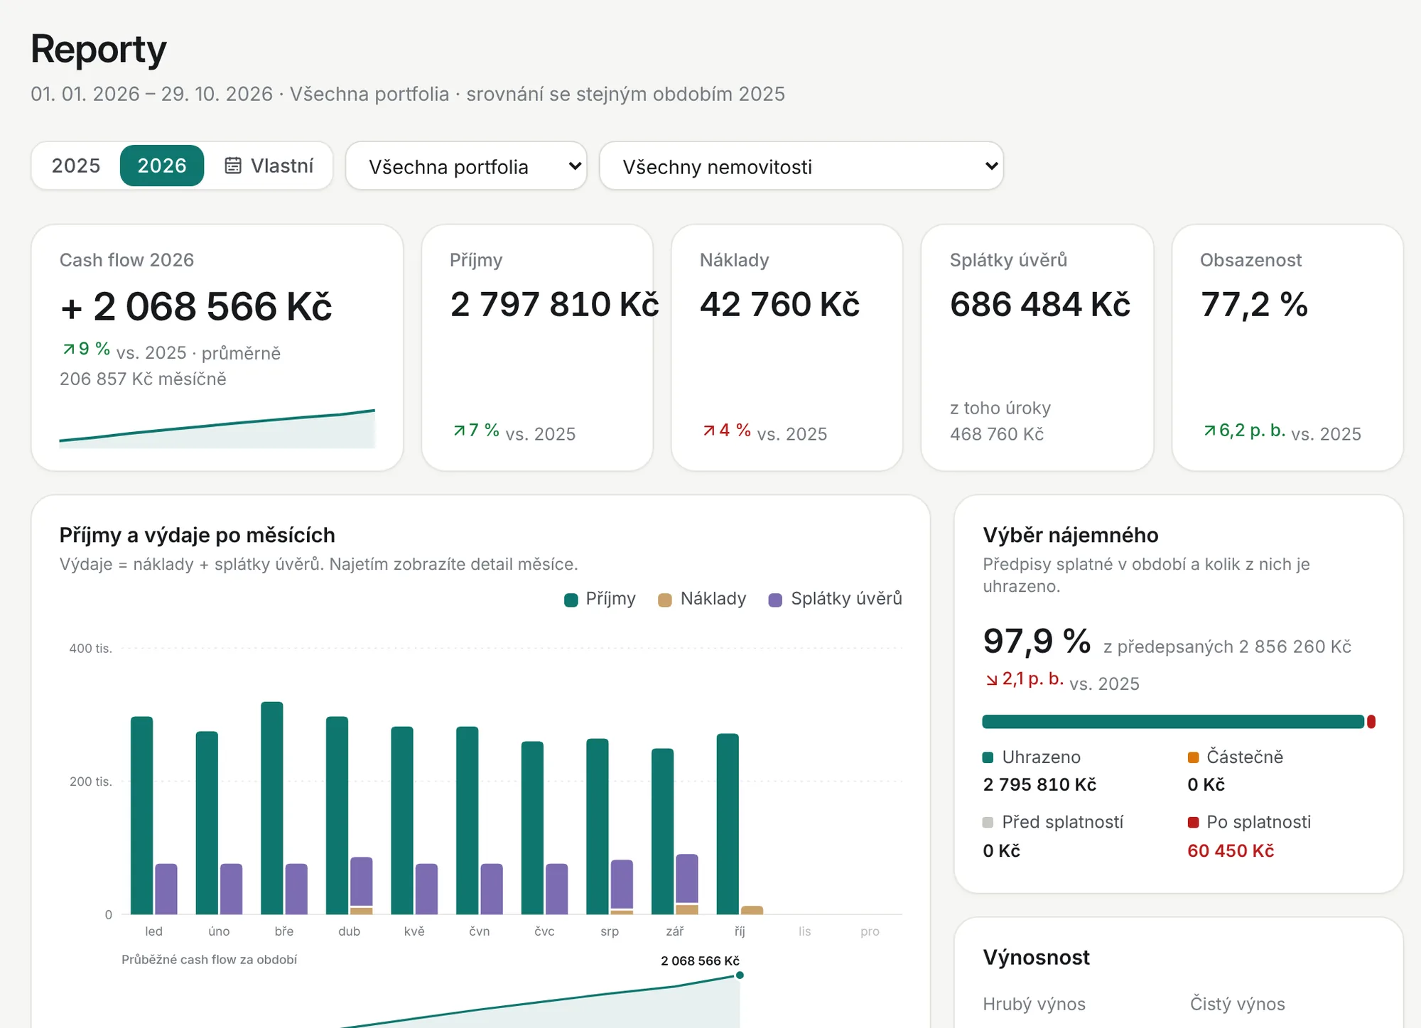Click the Náklady 42 760 Kč value
Screen dimensions: 1421x1028
point(779,305)
